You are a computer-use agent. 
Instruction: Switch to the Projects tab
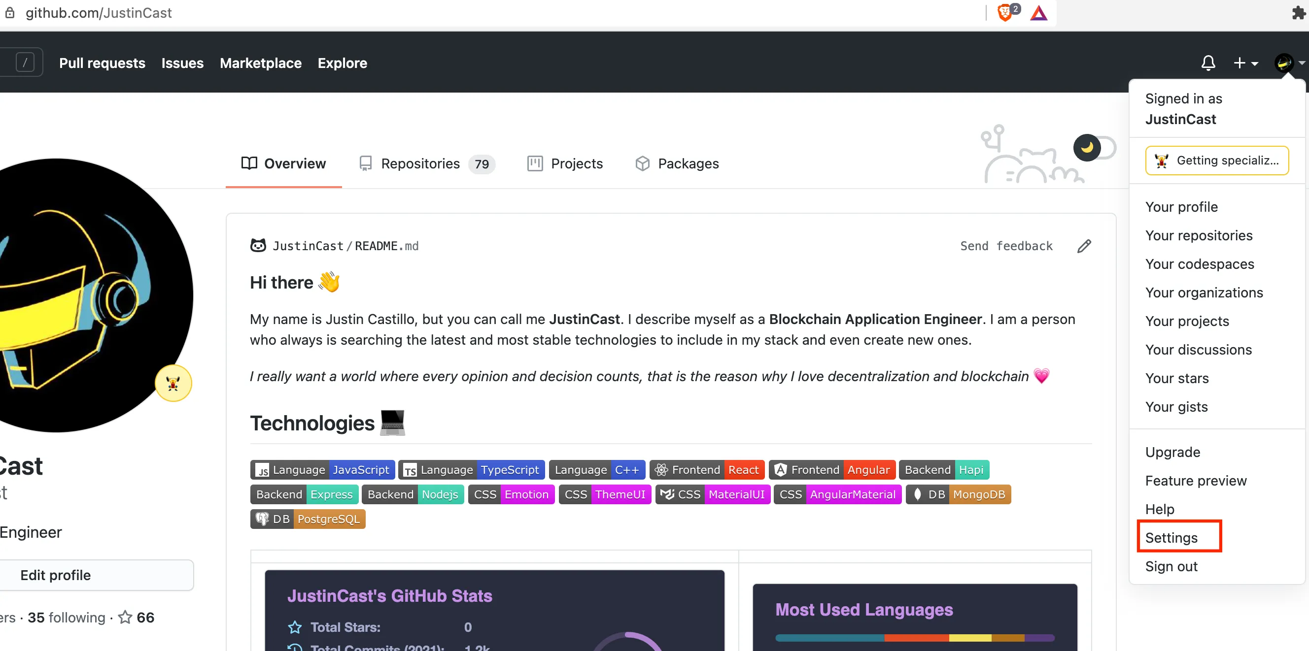click(x=565, y=163)
